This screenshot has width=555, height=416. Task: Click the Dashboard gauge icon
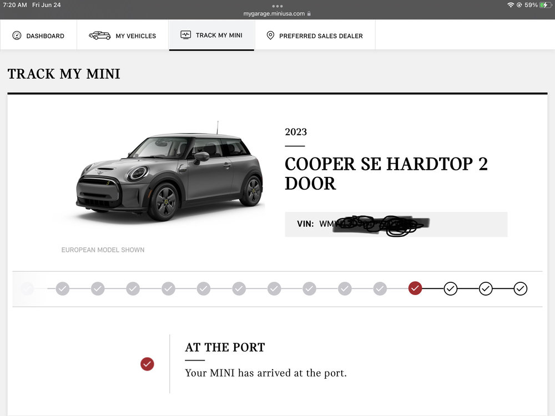[17, 35]
